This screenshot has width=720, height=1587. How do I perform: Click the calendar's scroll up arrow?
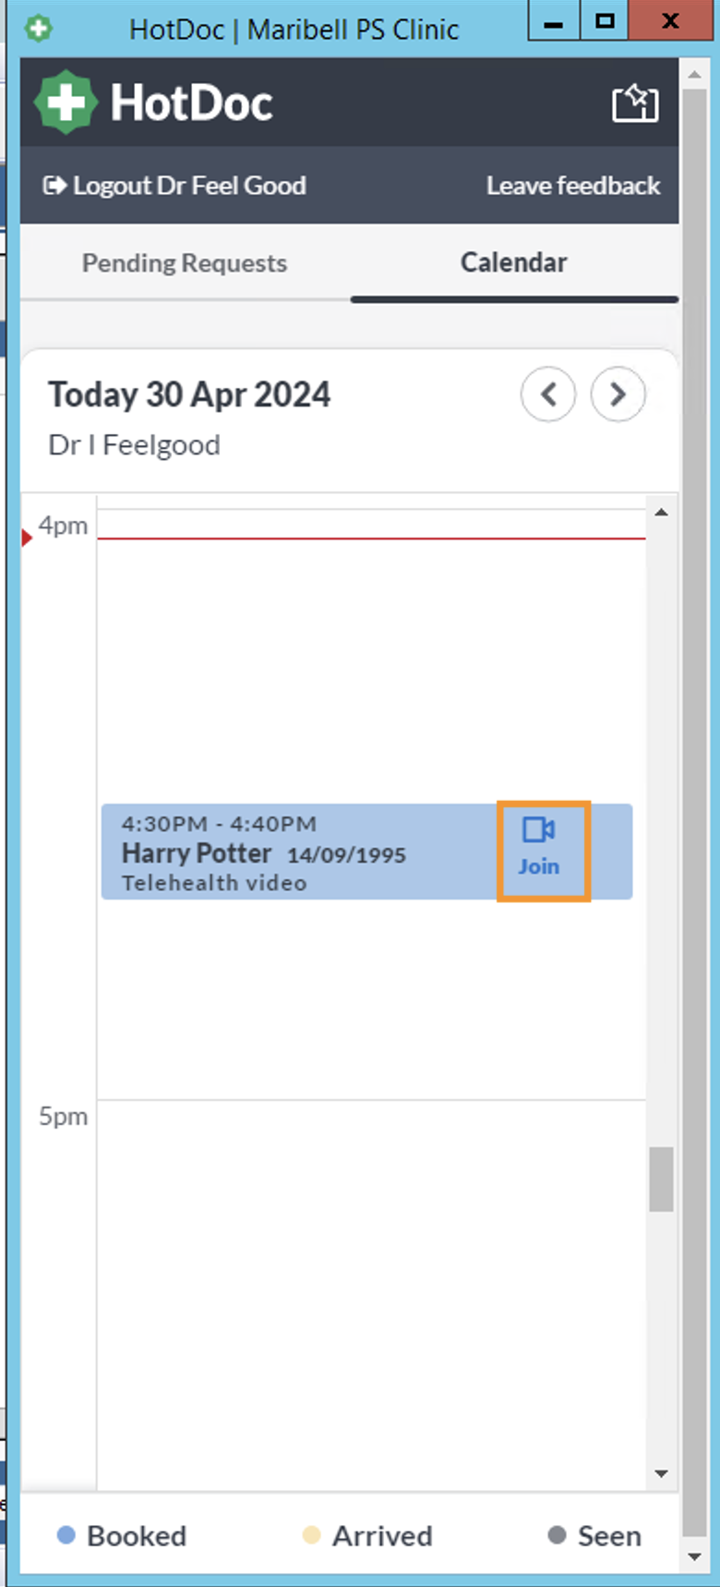pyautogui.click(x=661, y=513)
